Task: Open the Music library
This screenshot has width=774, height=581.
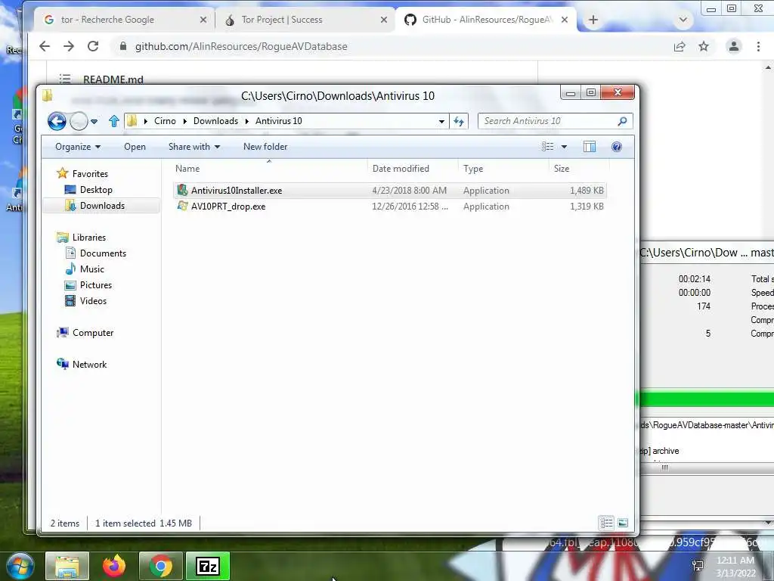Action: point(91,269)
